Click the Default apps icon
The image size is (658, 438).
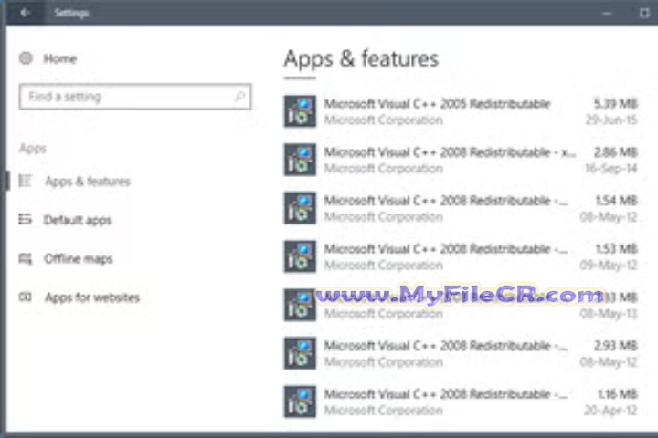pyautogui.click(x=26, y=219)
